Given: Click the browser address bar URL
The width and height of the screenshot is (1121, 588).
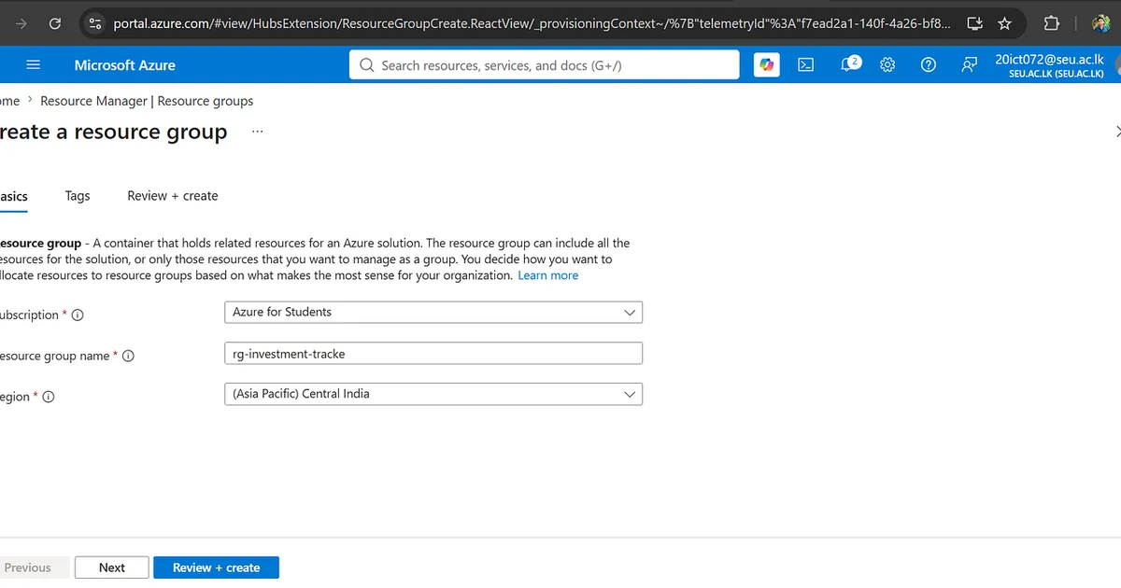Looking at the screenshot, I should pos(532,23).
